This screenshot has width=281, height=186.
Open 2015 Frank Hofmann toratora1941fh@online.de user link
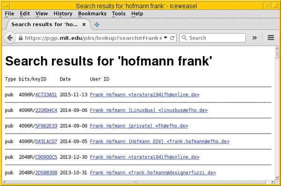coord(145,94)
